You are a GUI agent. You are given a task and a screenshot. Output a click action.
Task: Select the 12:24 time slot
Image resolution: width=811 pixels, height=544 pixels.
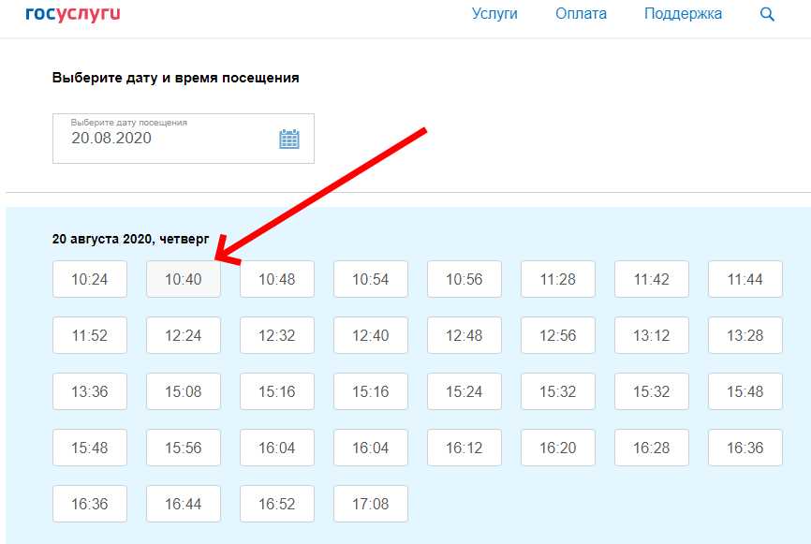[x=184, y=335]
